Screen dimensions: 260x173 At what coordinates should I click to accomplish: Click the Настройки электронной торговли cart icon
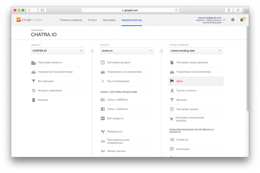(x=172, y=119)
